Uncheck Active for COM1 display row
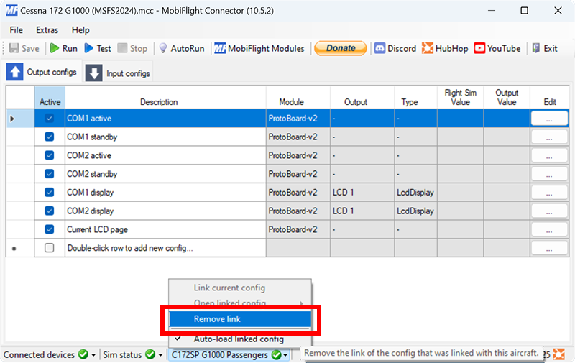 (x=49, y=192)
